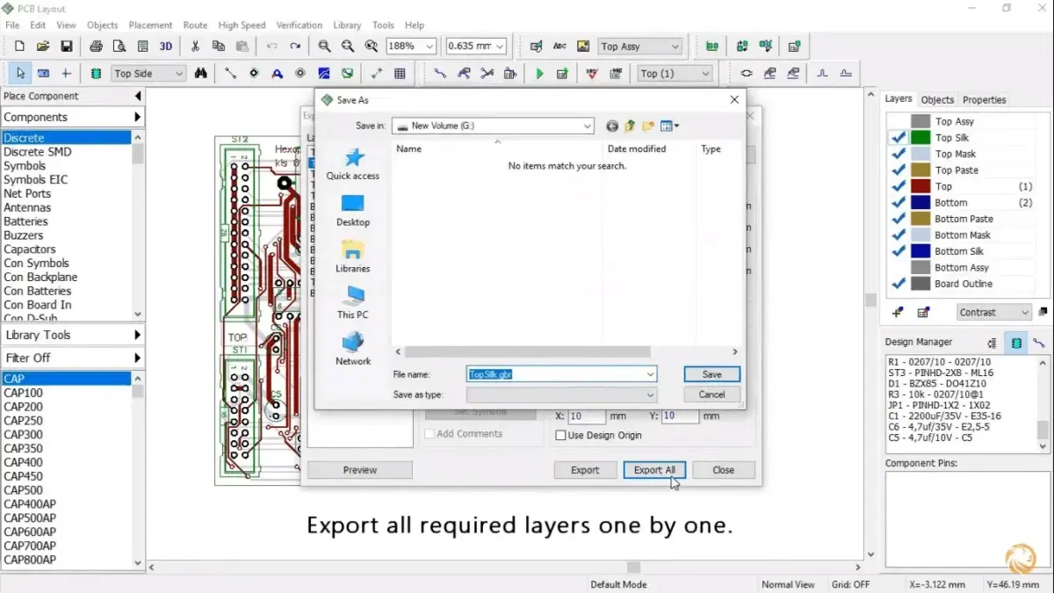Switch to the Objects tab
This screenshot has height=593, width=1054.
tap(937, 100)
